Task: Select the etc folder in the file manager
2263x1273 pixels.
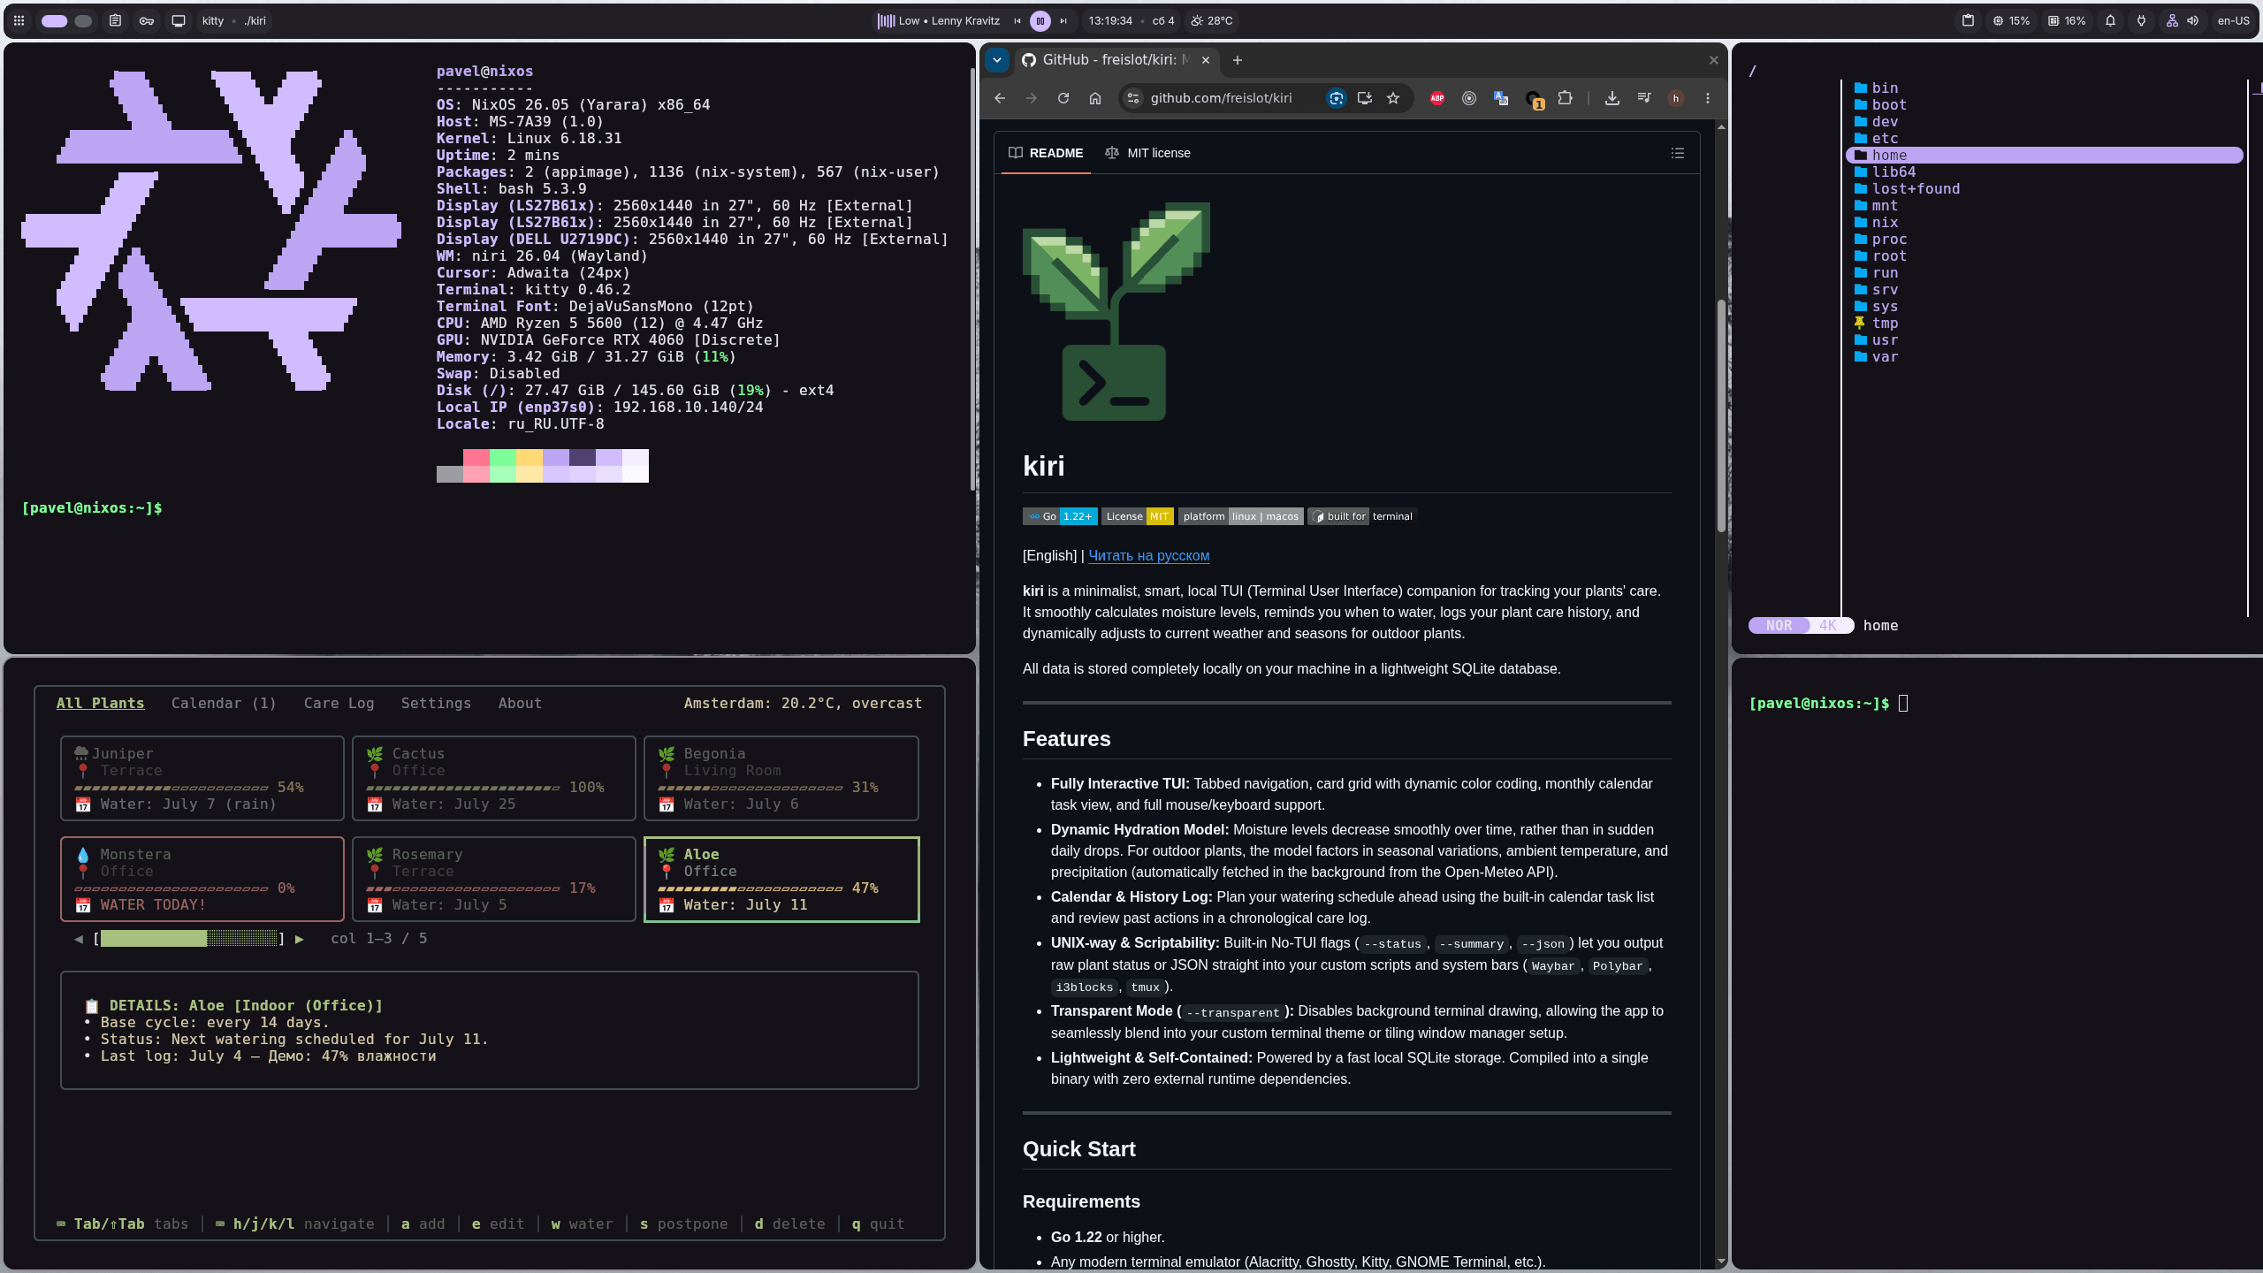Action: coord(2044,139)
